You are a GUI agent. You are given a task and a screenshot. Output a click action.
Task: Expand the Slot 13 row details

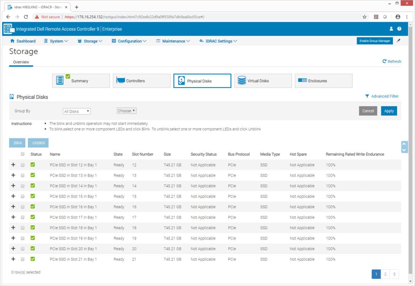[x=13, y=175]
